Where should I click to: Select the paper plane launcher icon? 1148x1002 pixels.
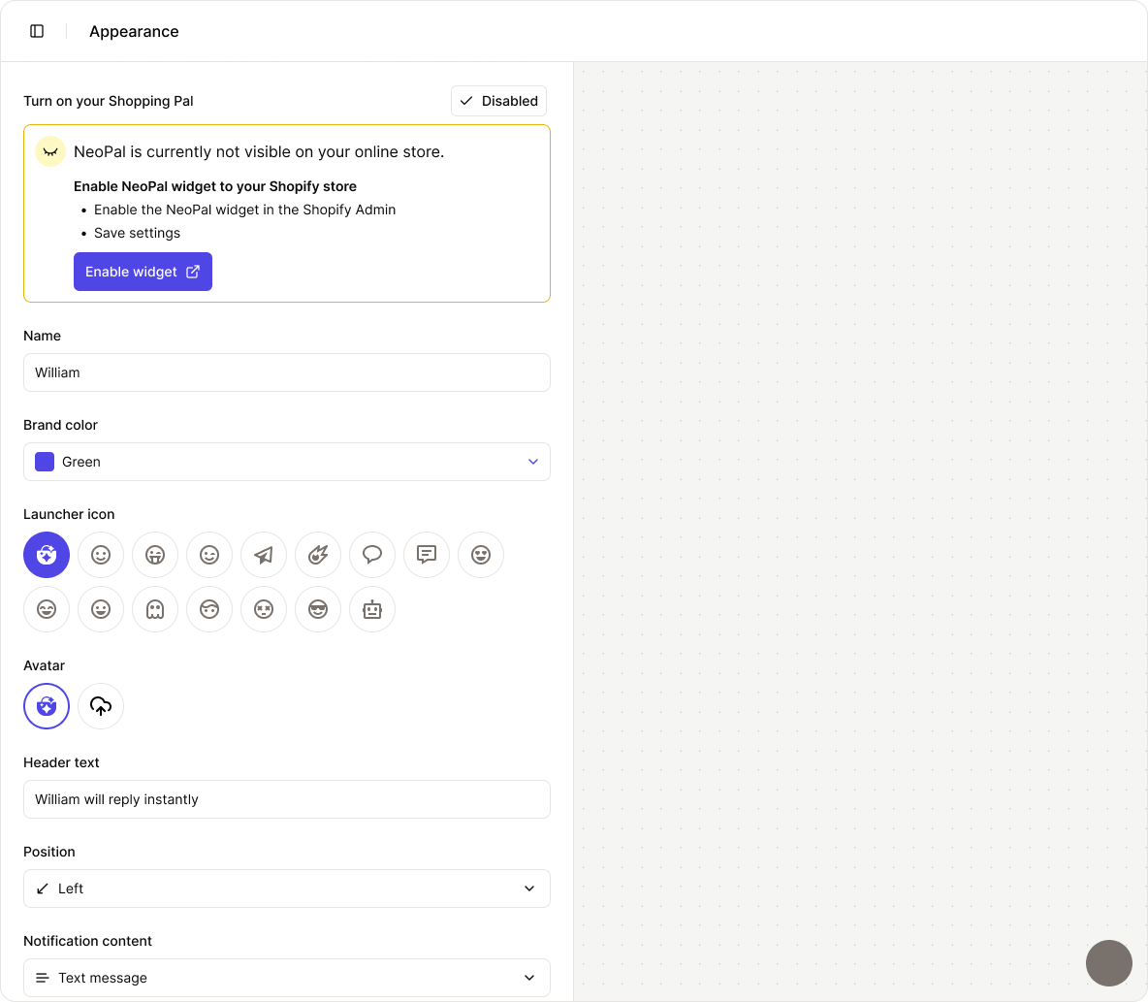pyautogui.click(x=264, y=555)
